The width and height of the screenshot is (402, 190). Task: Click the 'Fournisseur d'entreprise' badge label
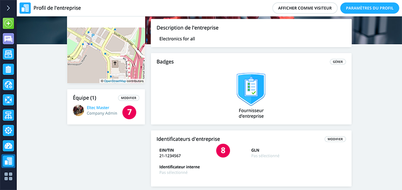pyautogui.click(x=251, y=113)
